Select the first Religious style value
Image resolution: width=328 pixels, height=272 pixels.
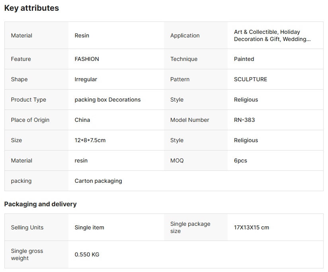pyautogui.click(x=246, y=100)
